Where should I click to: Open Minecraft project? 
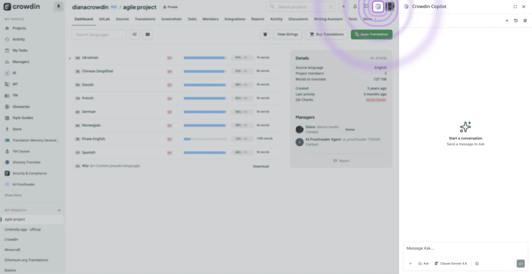pos(13,250)
